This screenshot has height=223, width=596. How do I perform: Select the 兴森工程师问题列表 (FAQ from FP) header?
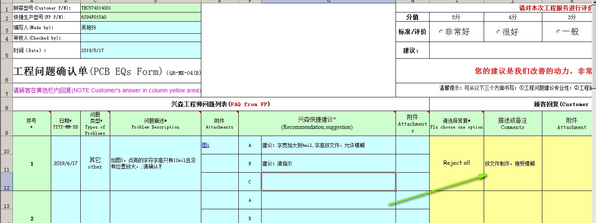(221, 104)
